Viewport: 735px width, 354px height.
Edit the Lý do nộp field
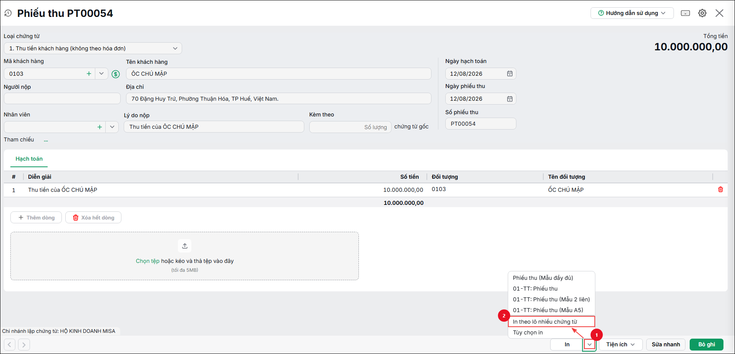click(214, 127)
